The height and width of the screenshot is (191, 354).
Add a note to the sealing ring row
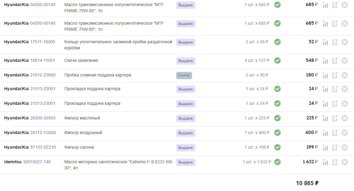pyautogui.click(x=335, y=42)
